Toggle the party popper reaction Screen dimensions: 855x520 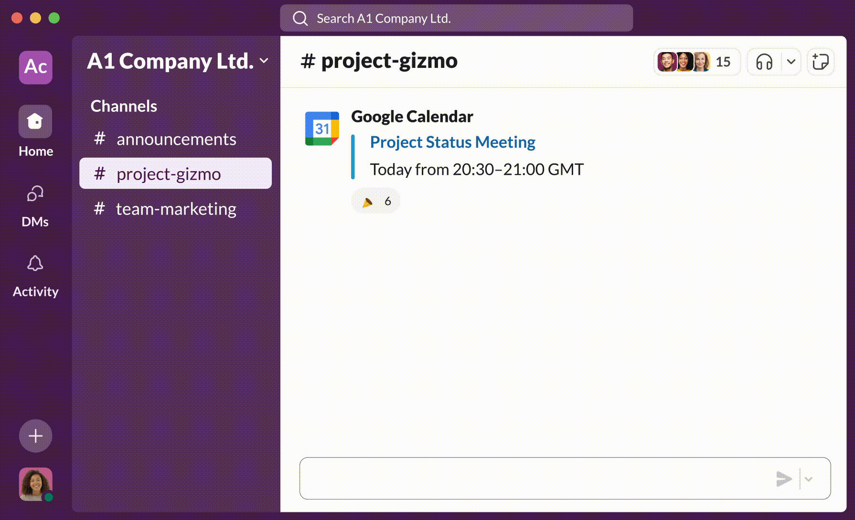click(x=376, y=201)
